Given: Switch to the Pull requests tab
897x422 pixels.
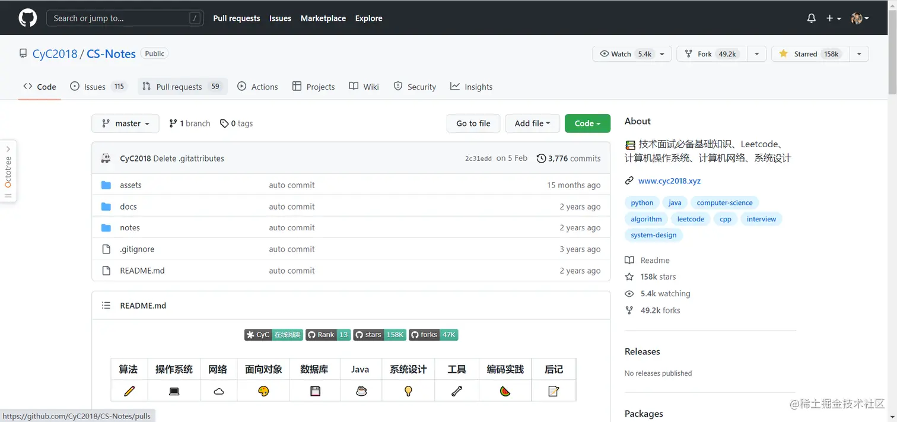Looking at the screenshot, I should point(183,87).
